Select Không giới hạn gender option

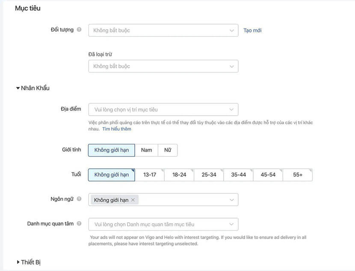(111, 150)
